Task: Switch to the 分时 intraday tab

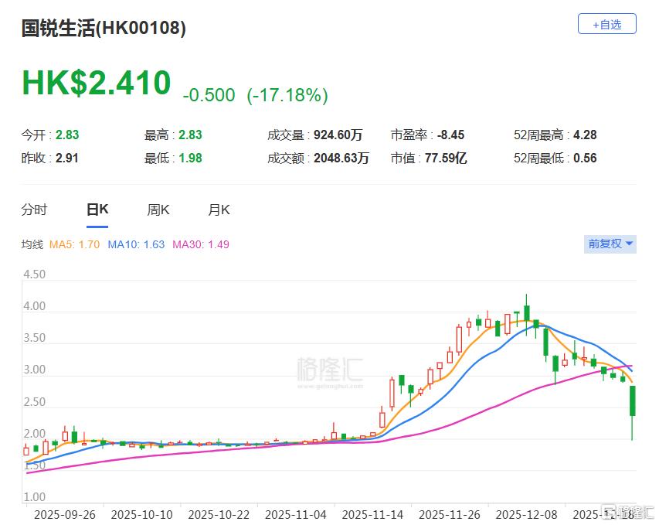Action: pyautogui.click(x=35, y=209)
